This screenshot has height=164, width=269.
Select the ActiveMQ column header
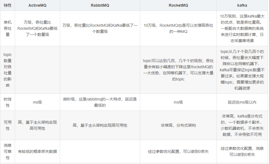pos(37,5)
